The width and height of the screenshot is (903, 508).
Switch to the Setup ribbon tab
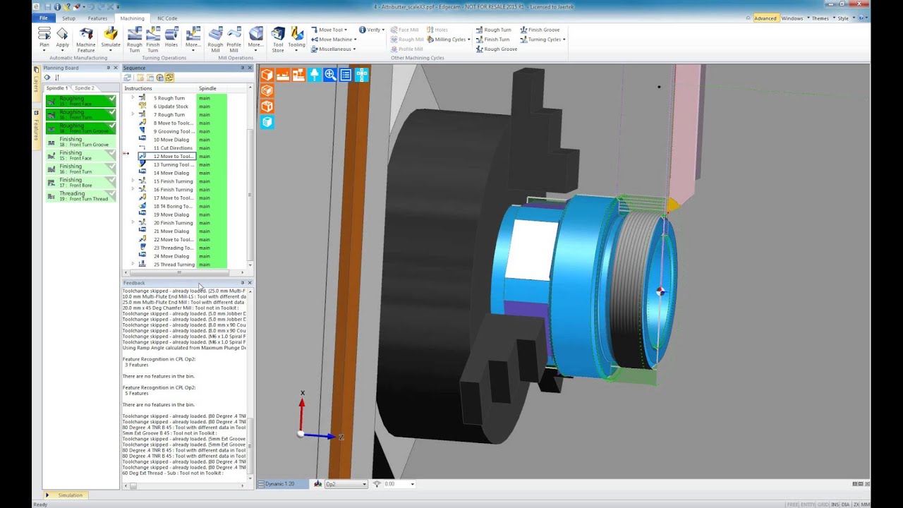[68, 18]
